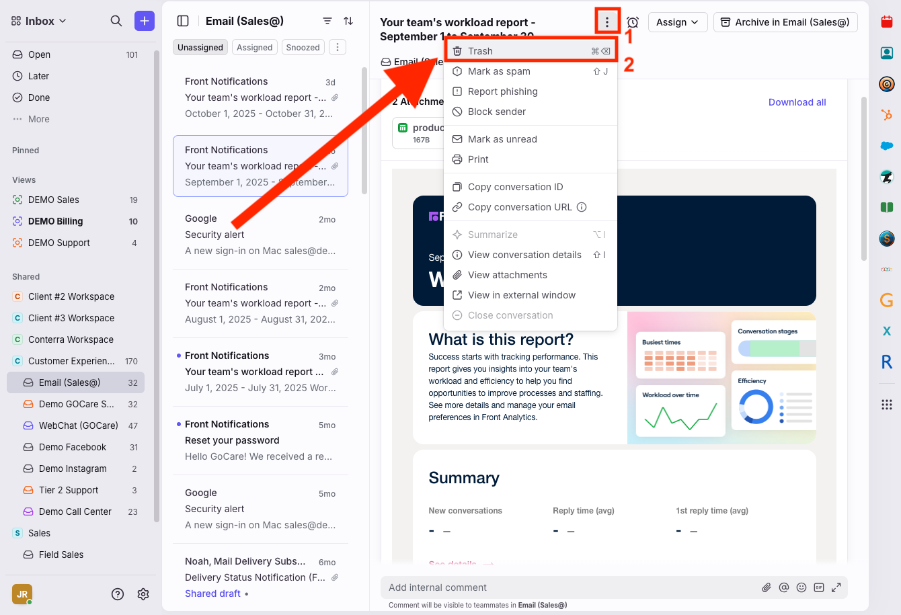Open the conversation list filter icon

point(327,21)
